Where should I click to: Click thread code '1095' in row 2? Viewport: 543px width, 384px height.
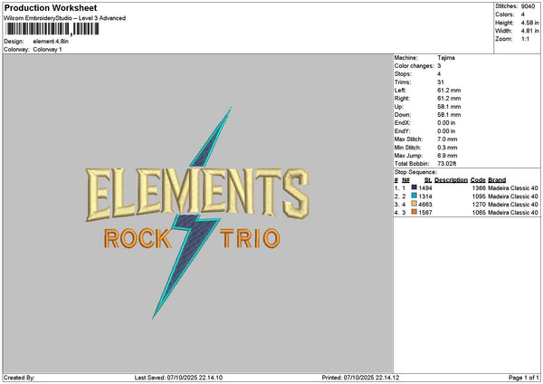[x=479, y=197]
